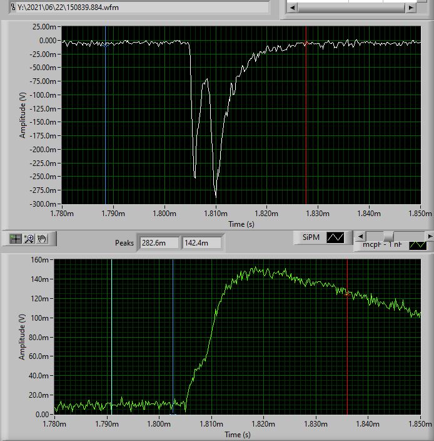Click the SiPM legend label
This screenshot has height=441, width=434.
(x=311, y=237)
